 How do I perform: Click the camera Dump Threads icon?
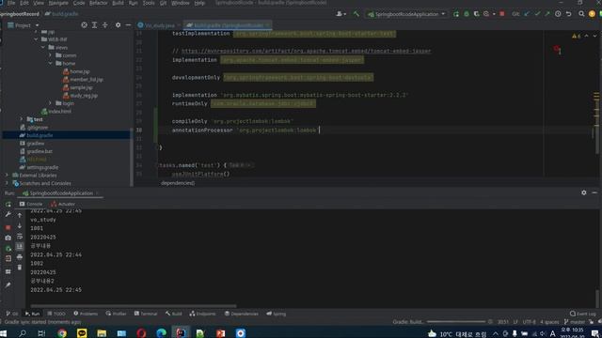(x=8, y=238)
